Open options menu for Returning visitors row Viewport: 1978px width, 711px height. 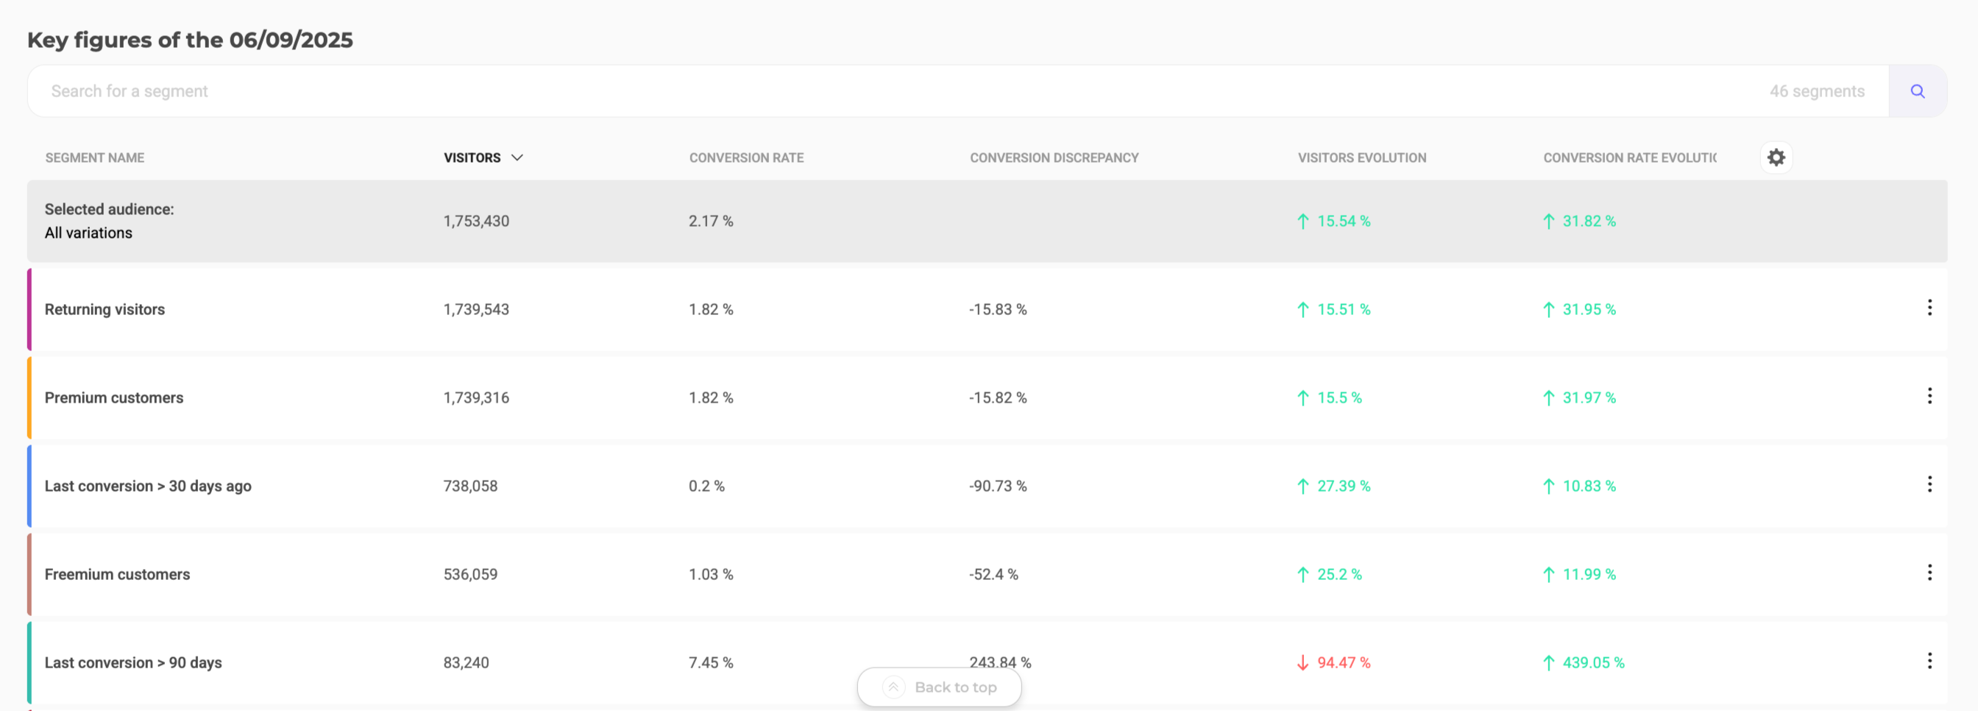(1928, 308)
